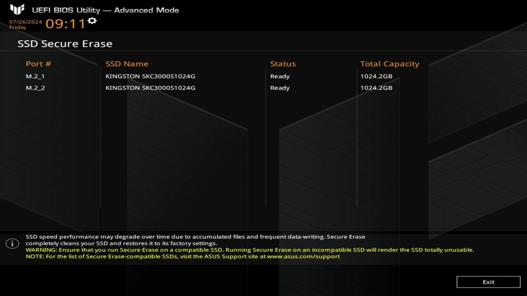Click the 09:11 clock display

(x=65, y=24)
